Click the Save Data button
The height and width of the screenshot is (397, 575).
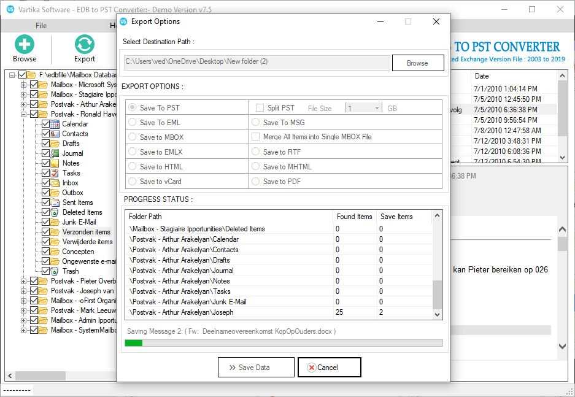tap(256, 368)
